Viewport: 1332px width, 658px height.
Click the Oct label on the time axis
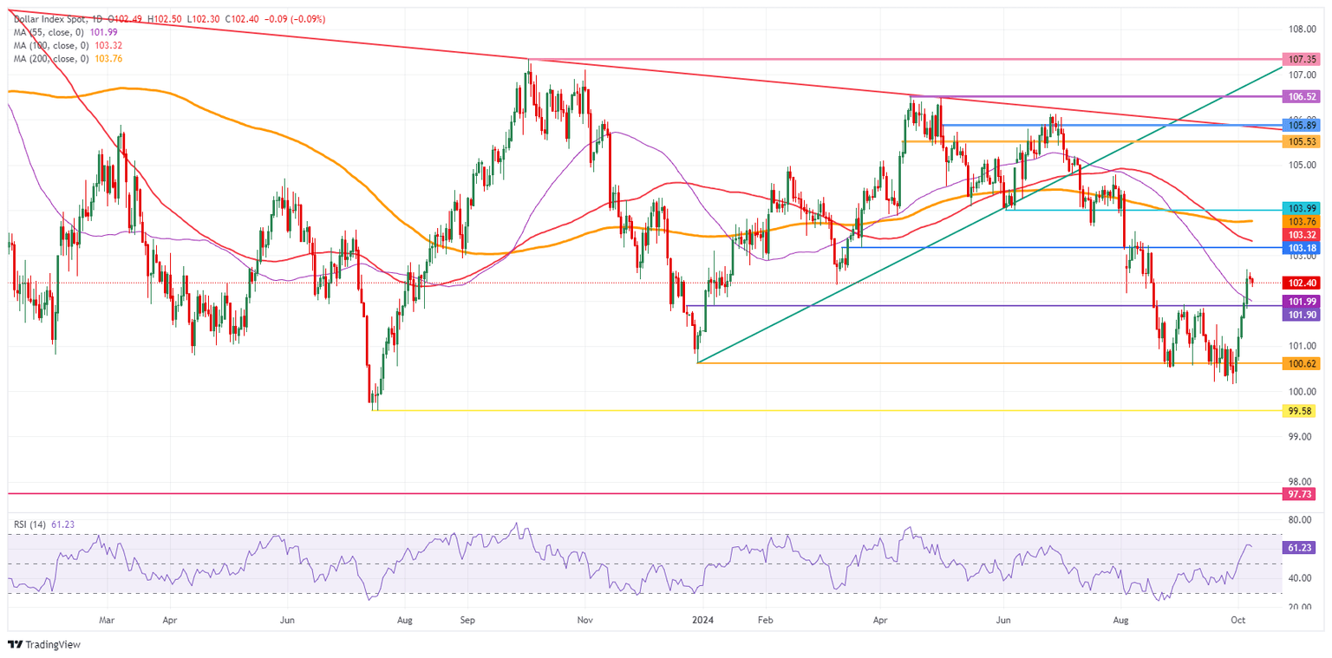tap(1237, 621)
